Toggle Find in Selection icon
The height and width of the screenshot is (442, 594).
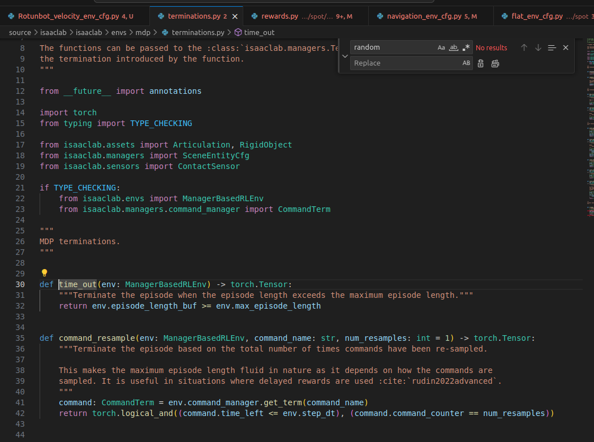pyautogui.click(x=552, y=47)
